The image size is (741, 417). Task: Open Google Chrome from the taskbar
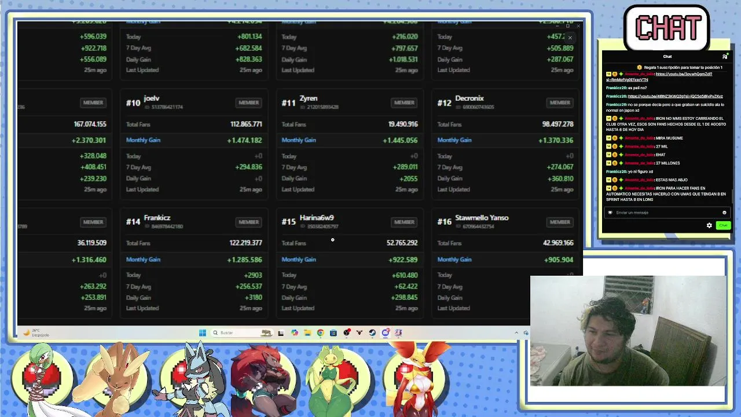coord(320,332)
